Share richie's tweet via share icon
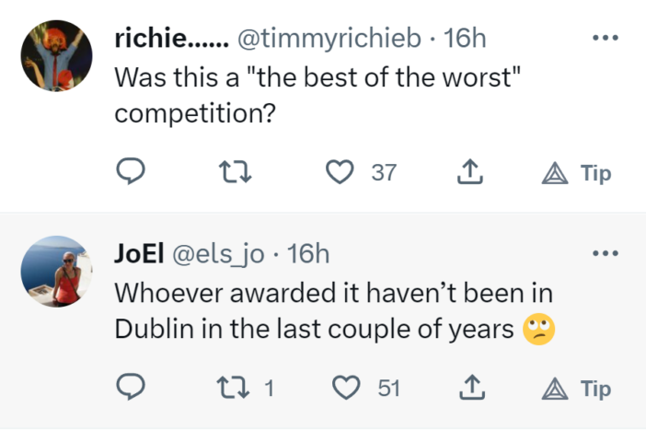646x442 pixels. tap(470, 172)
